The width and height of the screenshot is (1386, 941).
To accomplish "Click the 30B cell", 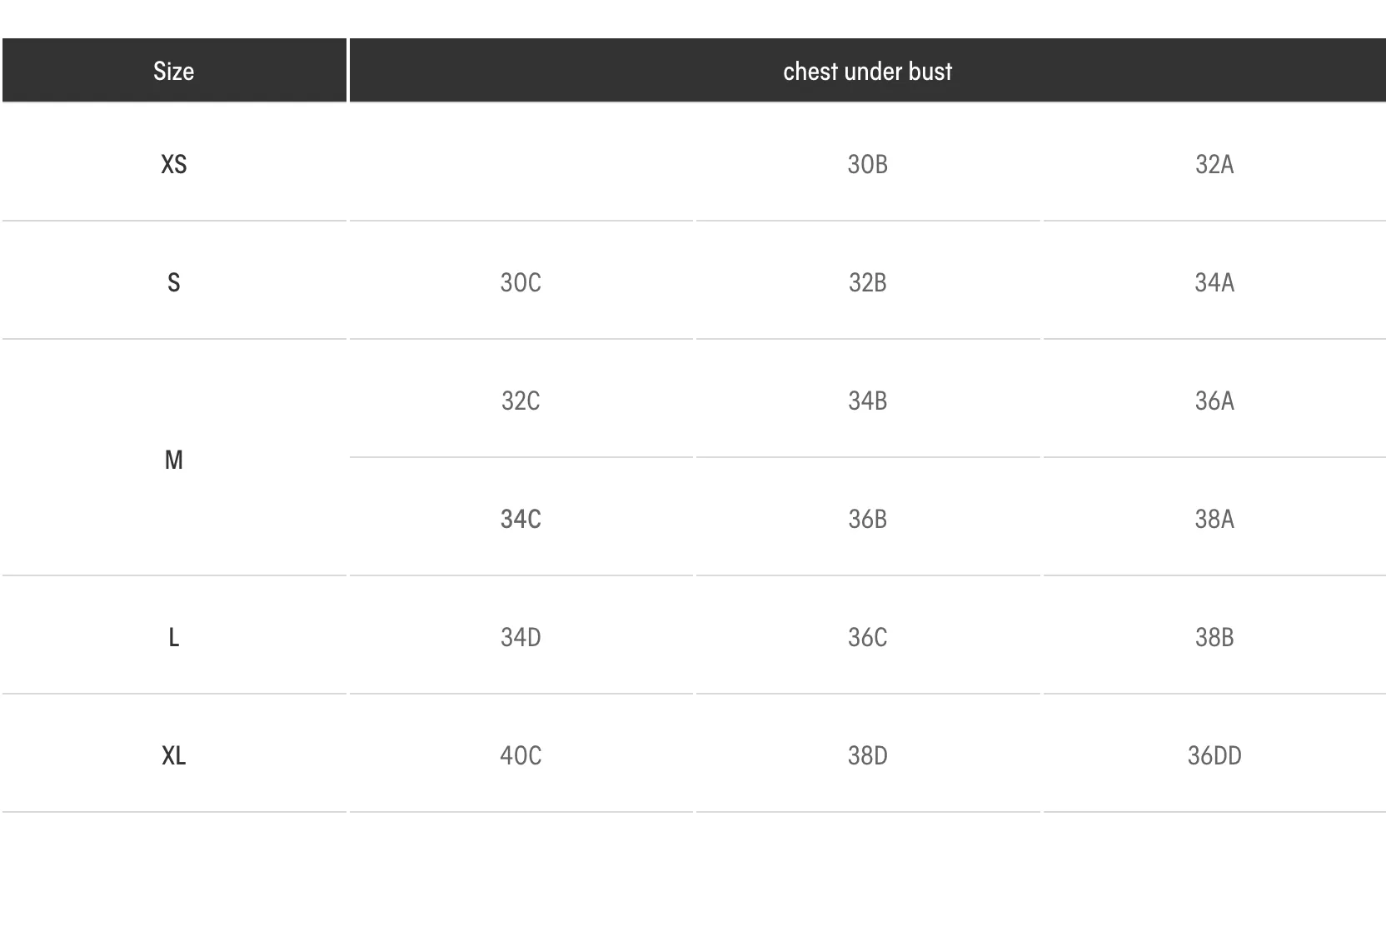I will click(867, 164).
